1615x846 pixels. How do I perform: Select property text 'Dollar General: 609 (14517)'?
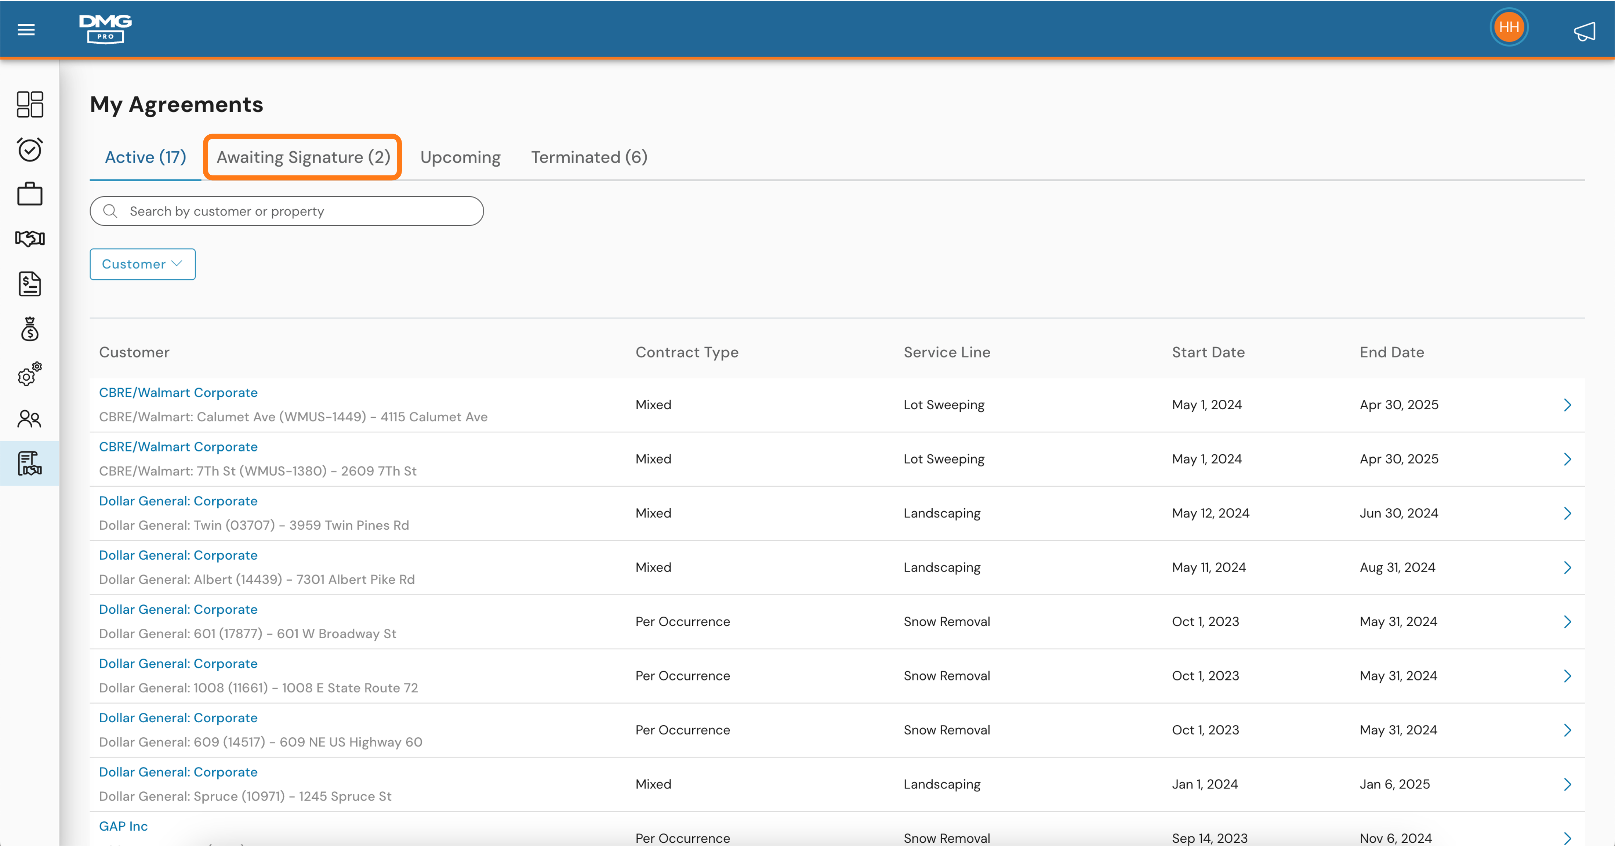pyautogui.click(x=182, y=742)
